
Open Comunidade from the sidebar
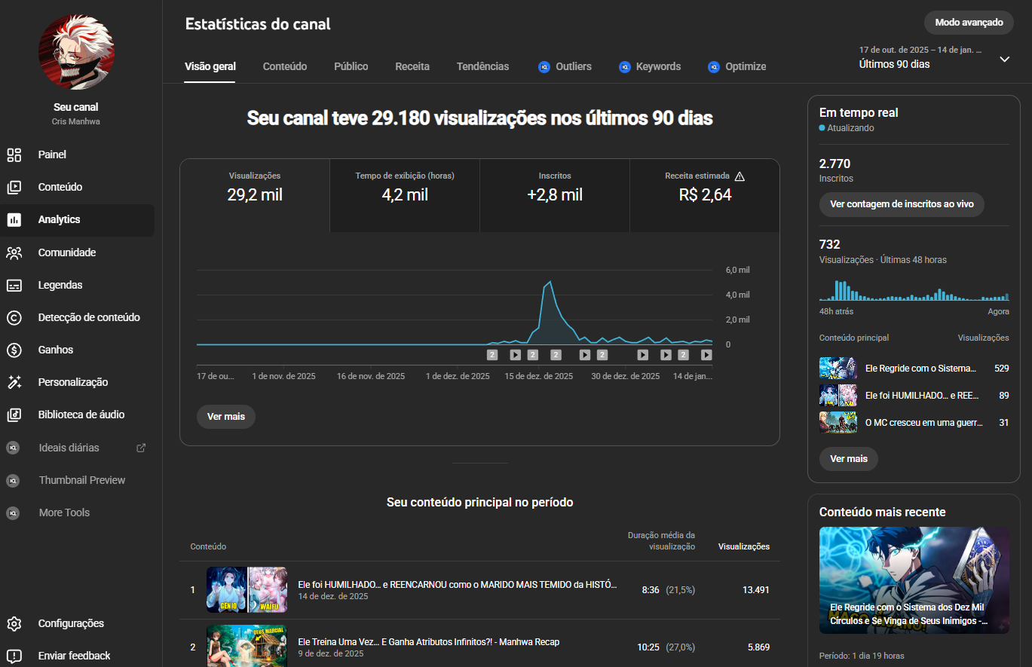(x=14, y=252)
